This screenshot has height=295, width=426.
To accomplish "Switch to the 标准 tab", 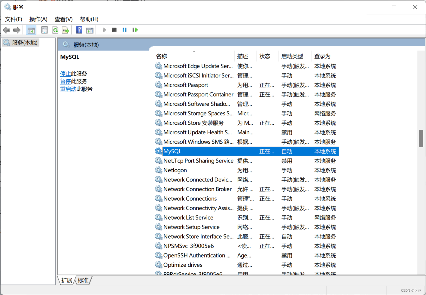I will click(x=83, y=280).
